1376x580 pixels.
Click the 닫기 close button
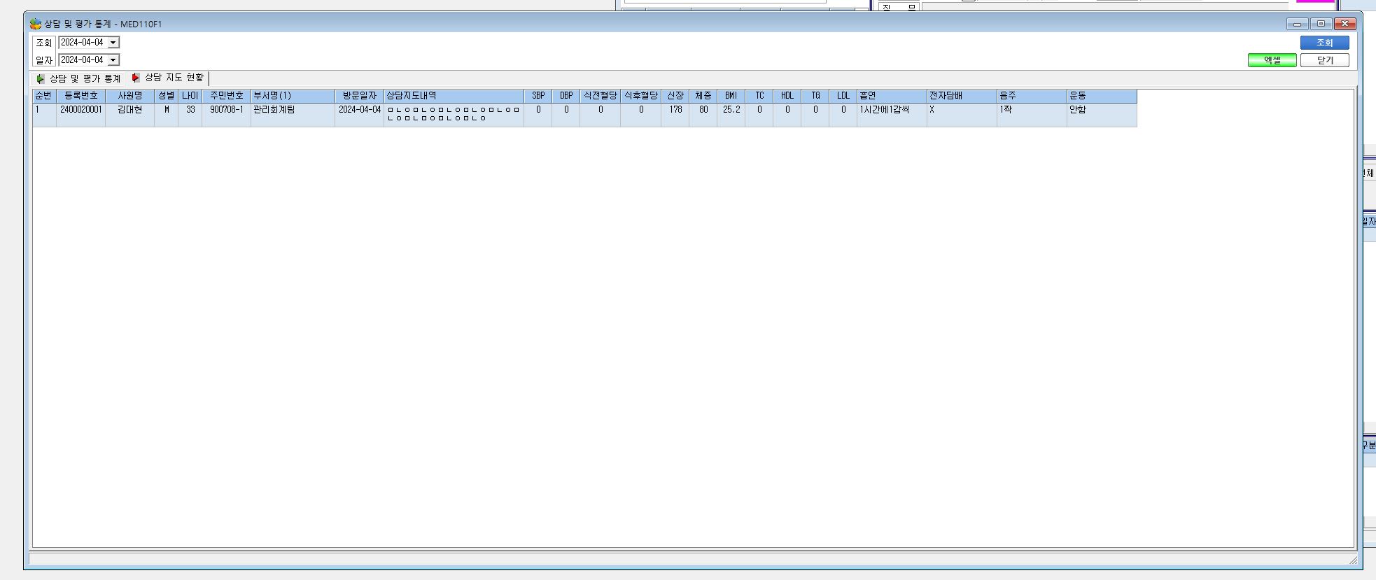pyautogui.click(x=1324, y=60)
